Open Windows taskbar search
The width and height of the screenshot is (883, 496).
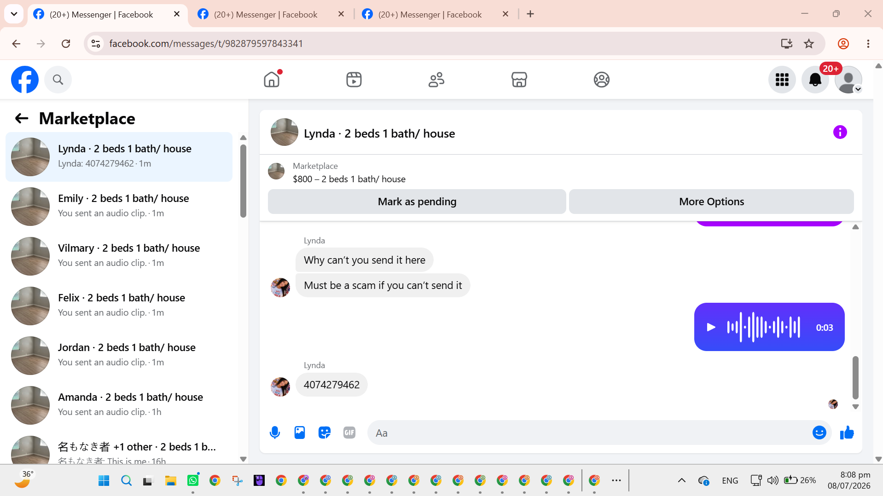pos(126,480)
